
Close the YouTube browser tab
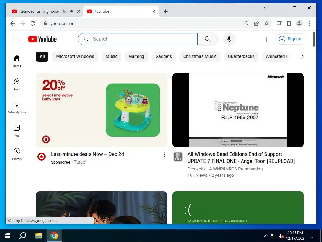click(153, 11)
